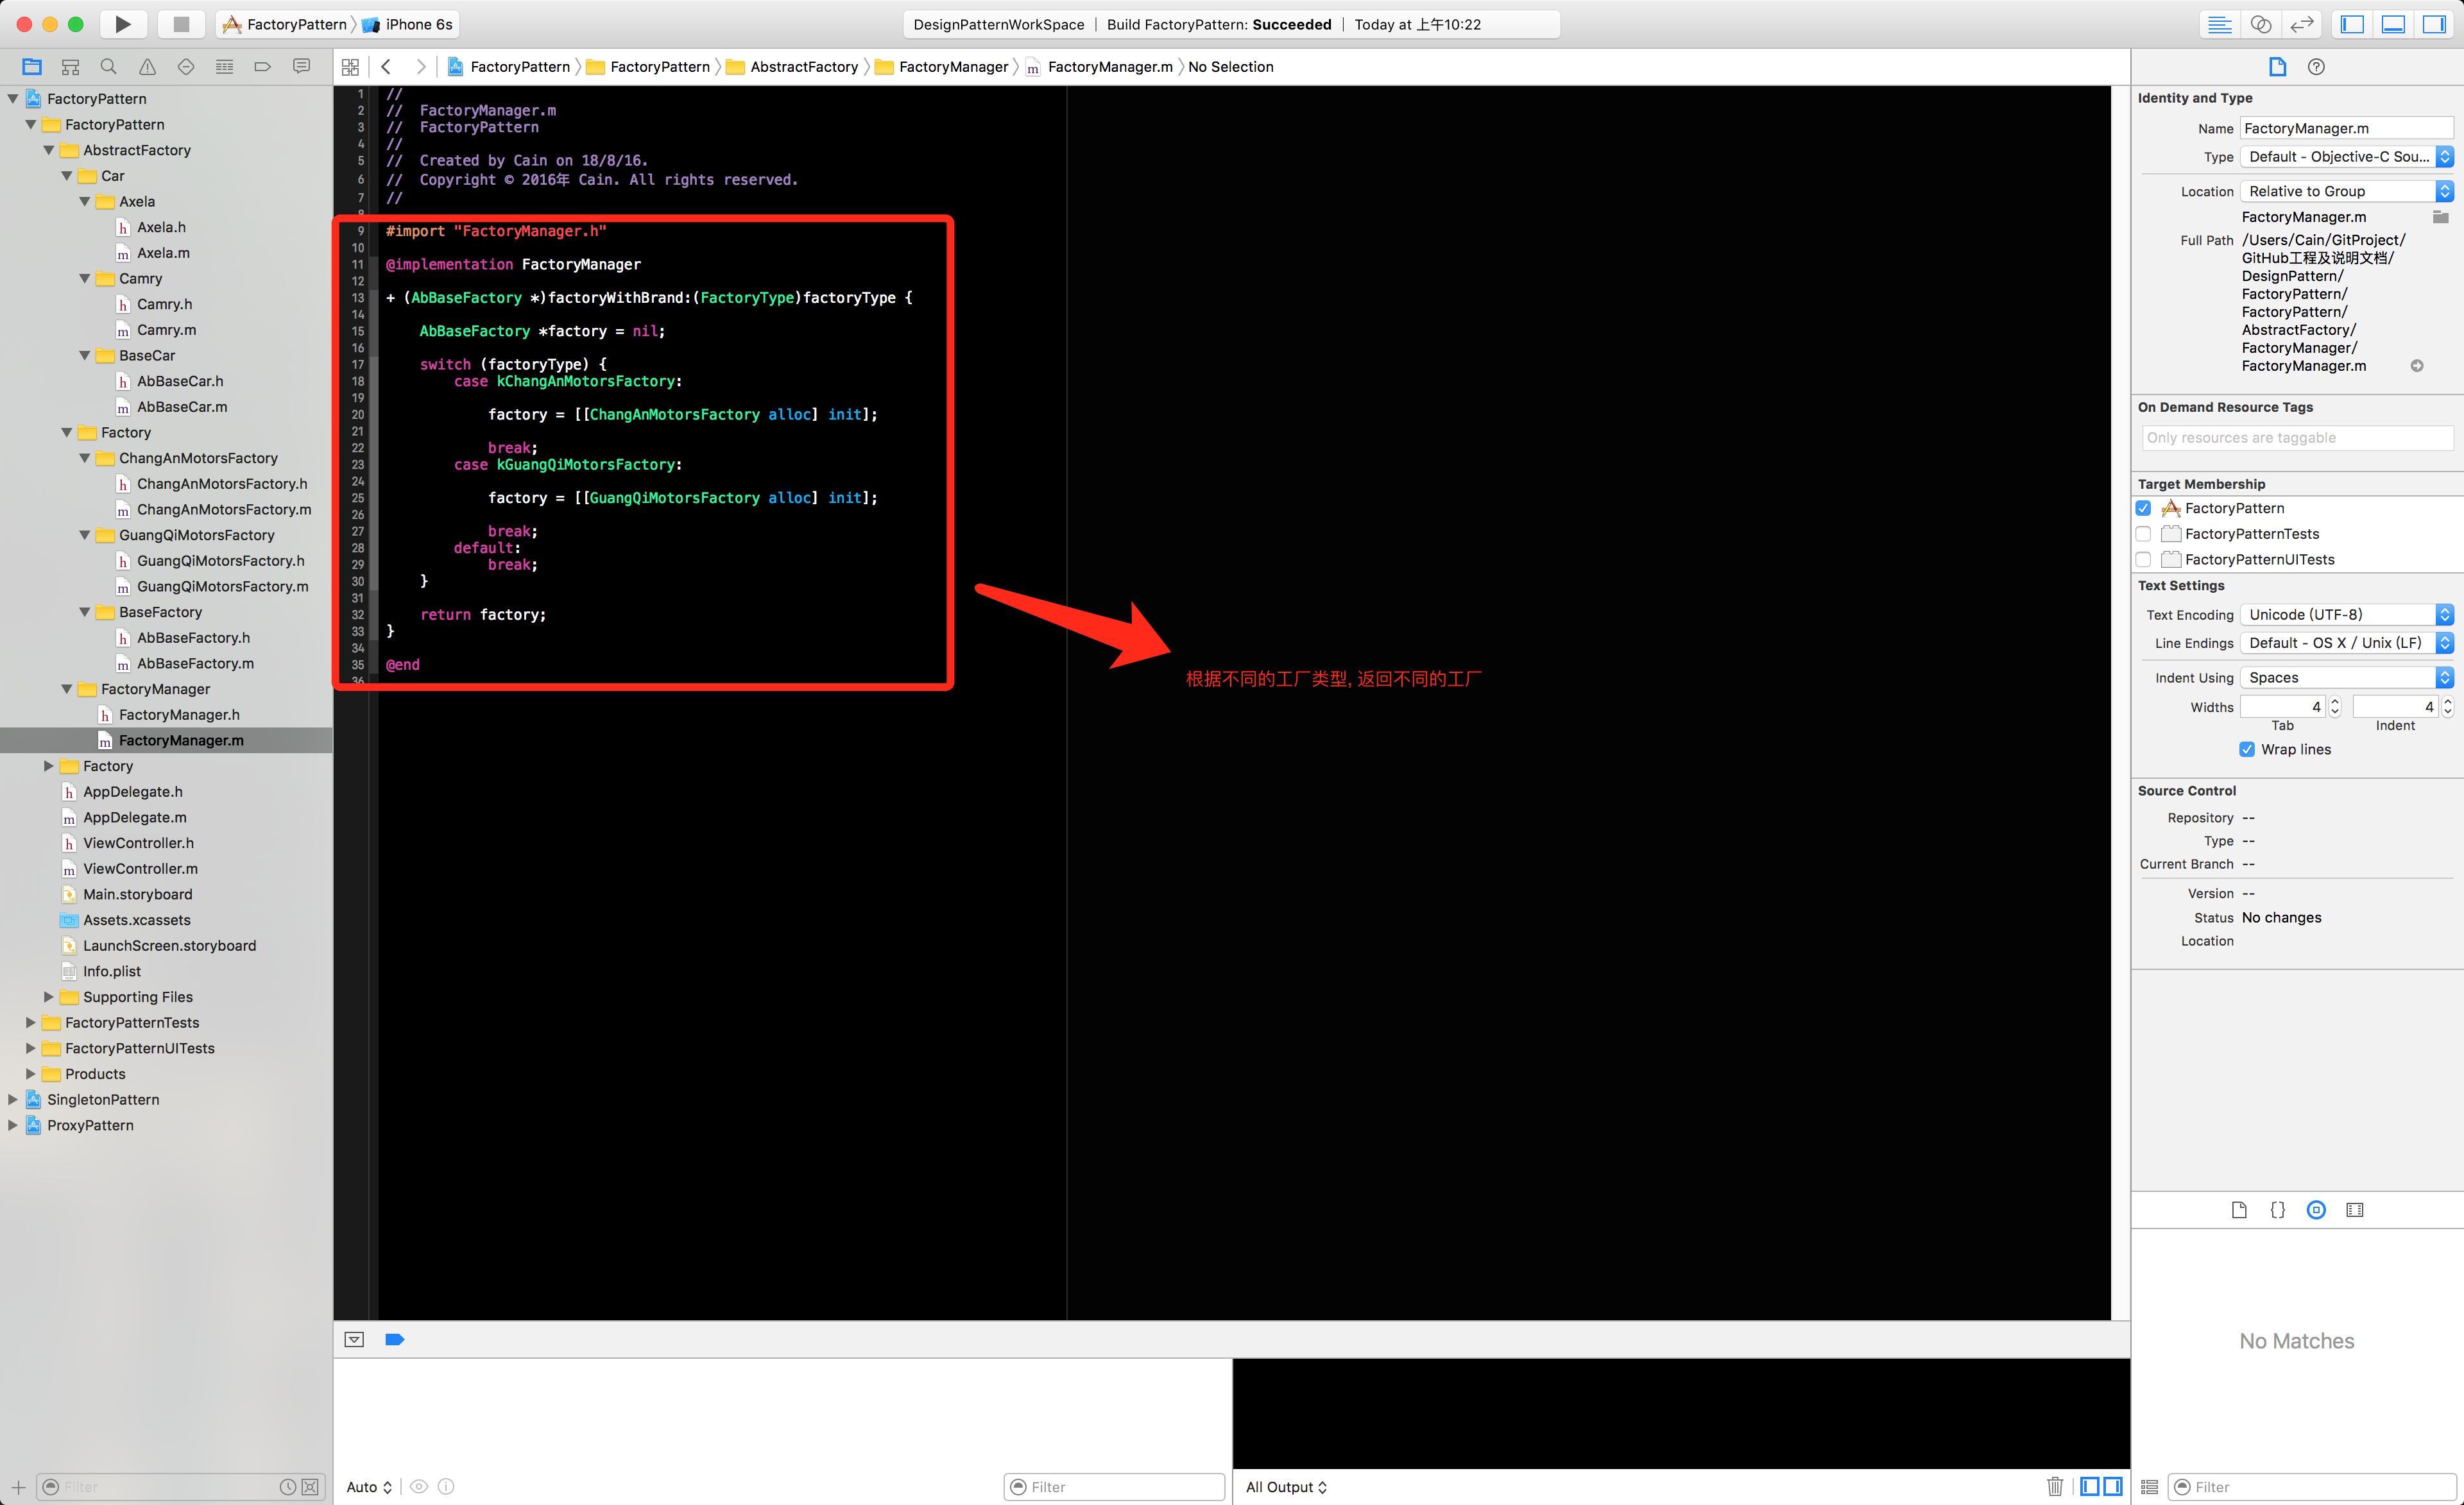This screenshot has height=1505, width=2464.
Task: Click AbstractFactory in the jump bar
Action: pos(803,67)
